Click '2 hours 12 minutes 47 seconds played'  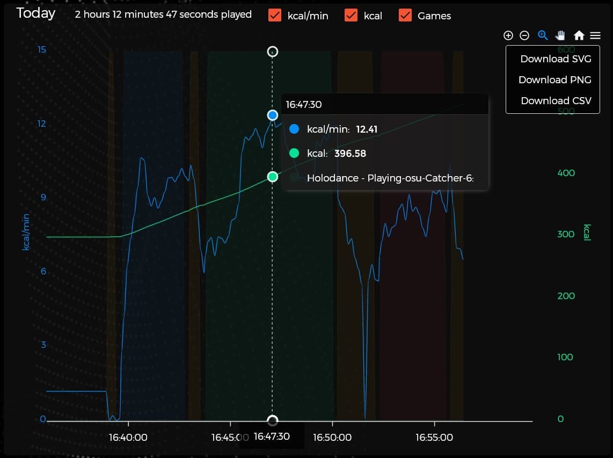pos(163,14)
